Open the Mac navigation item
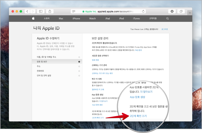Viewport: 202px width, 133px height. [x=61, y=18]
